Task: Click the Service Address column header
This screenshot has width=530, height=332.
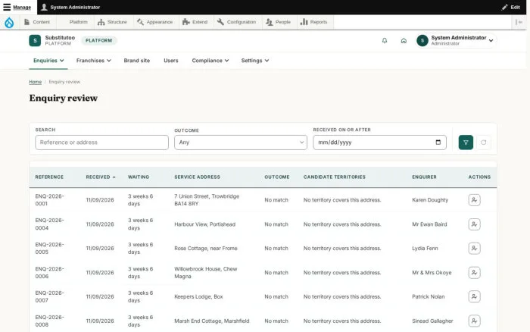Action: pyautogui.click(x=197, y=177)
